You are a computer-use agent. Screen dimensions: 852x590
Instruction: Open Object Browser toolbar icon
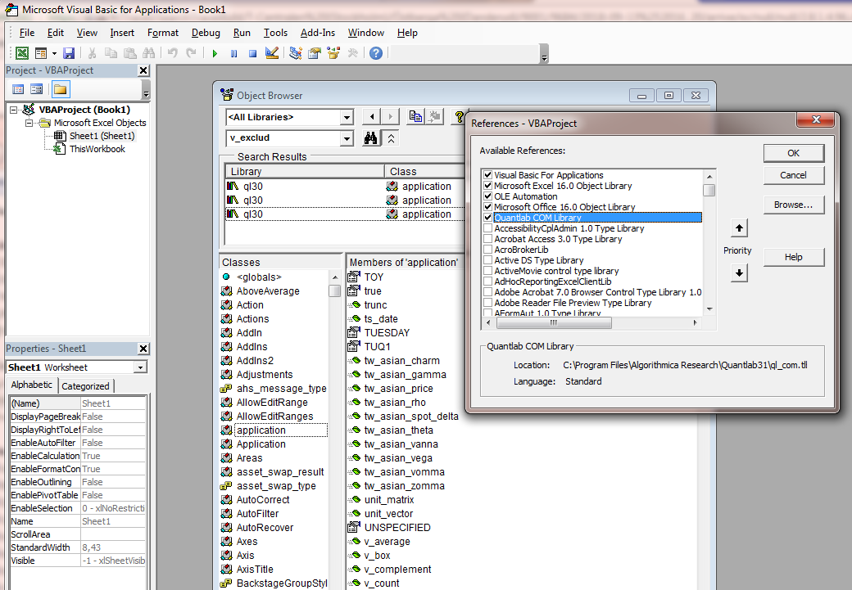[333, 52]
